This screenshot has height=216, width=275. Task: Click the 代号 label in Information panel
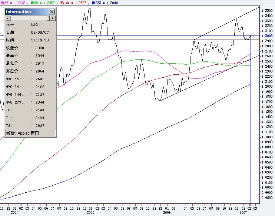[11, 24]
